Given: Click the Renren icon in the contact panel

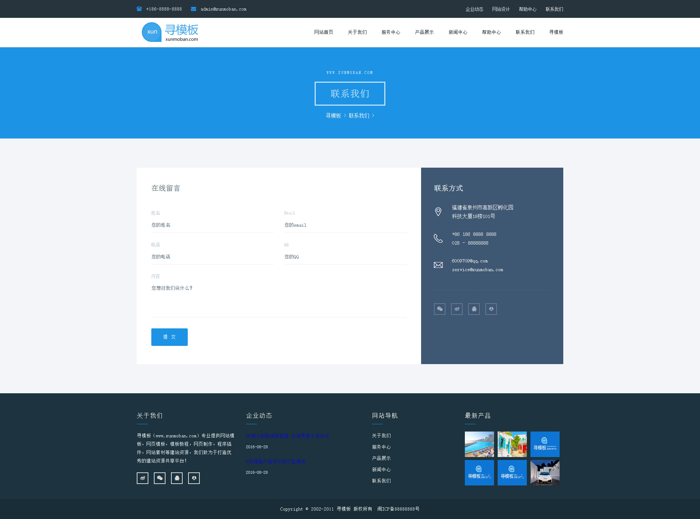Looking at the screenshot, I should coord(491,309).
